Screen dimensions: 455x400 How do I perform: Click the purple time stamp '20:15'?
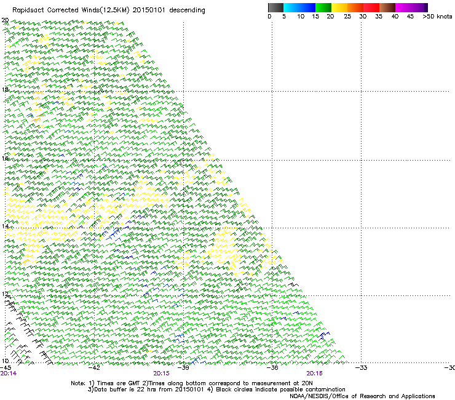[161, 374]
